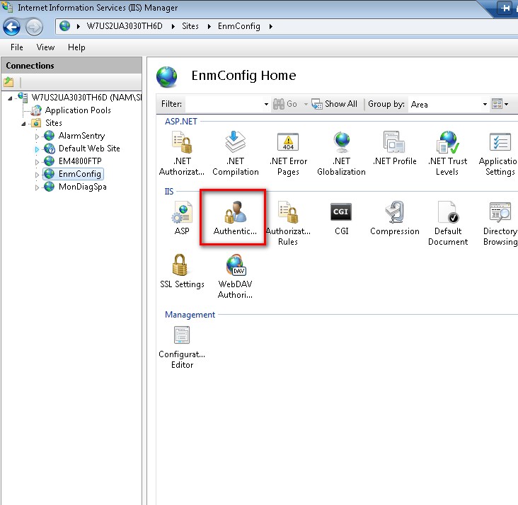
Task: Click the IIS Manager title bar icon
Action: pyautogui.click(x=7, y=7)
